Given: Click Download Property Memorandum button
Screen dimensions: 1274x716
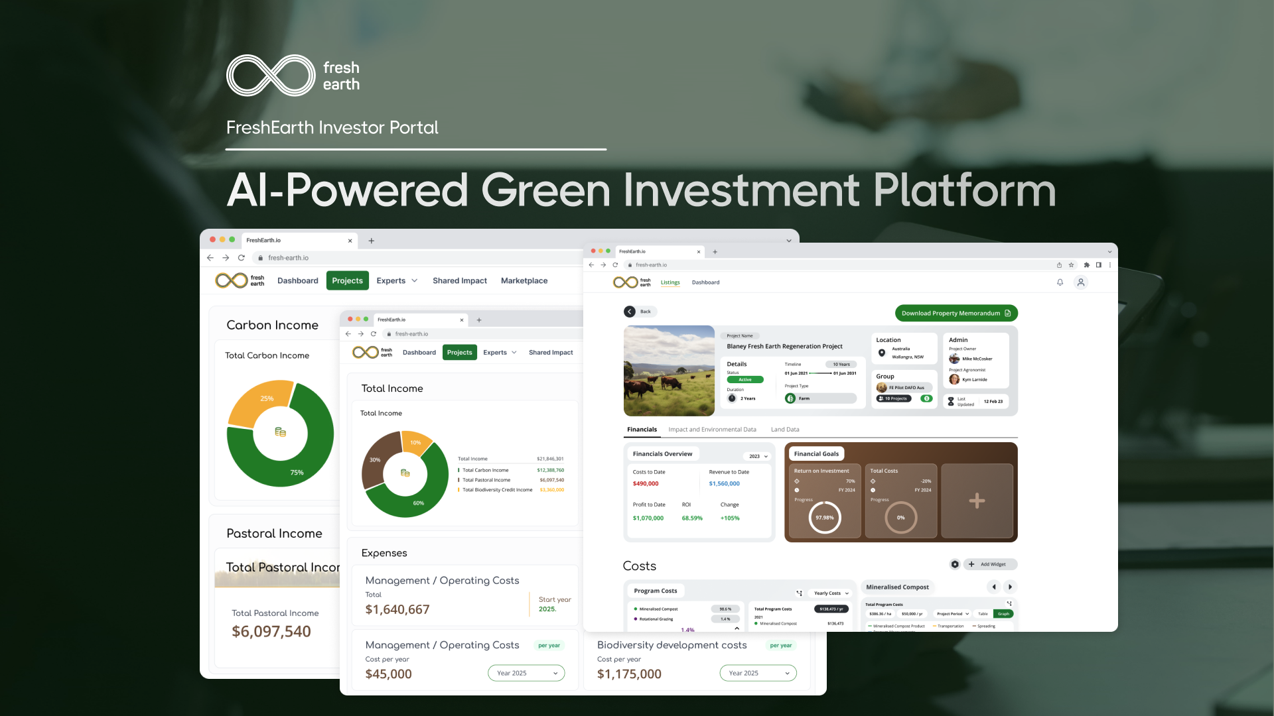Looking at the screenshot, I should tap(955, 313).
